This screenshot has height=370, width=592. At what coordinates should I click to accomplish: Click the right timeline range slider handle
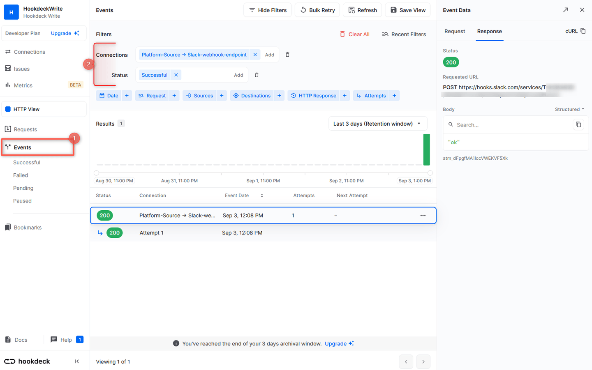coord(430,173)
